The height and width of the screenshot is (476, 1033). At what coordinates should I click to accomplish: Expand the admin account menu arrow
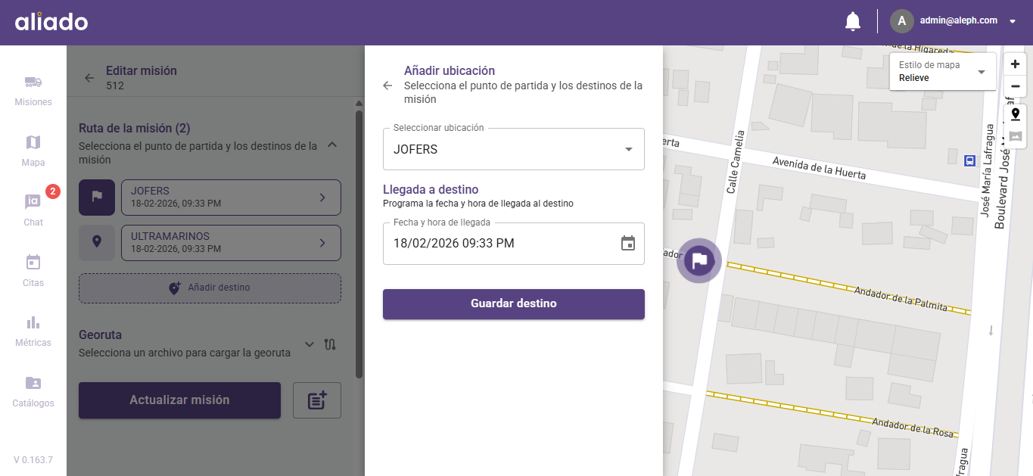1013,22
